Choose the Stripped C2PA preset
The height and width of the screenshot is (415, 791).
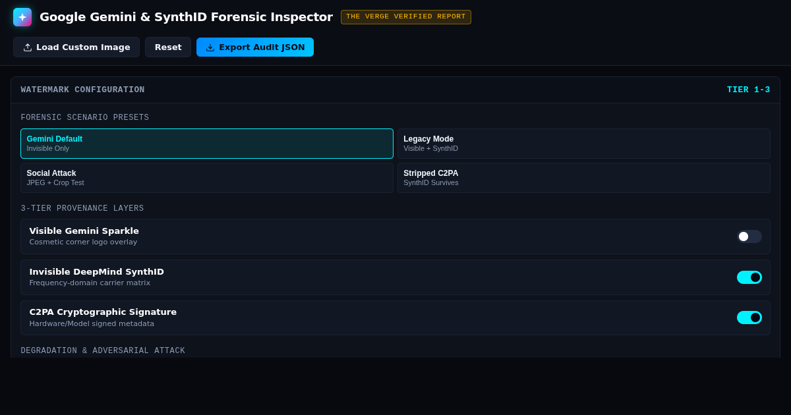[583, 178]
